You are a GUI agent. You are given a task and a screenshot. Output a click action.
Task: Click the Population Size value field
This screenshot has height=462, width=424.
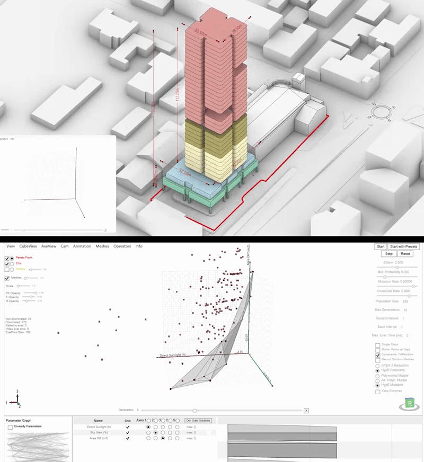point(405,301)
